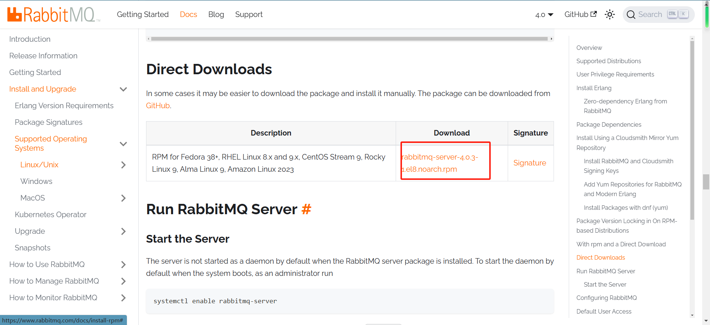Viewport: 710px width, 325px height.
Task: Expand the MacOS sidebar chevron
Action: (124, 198)
